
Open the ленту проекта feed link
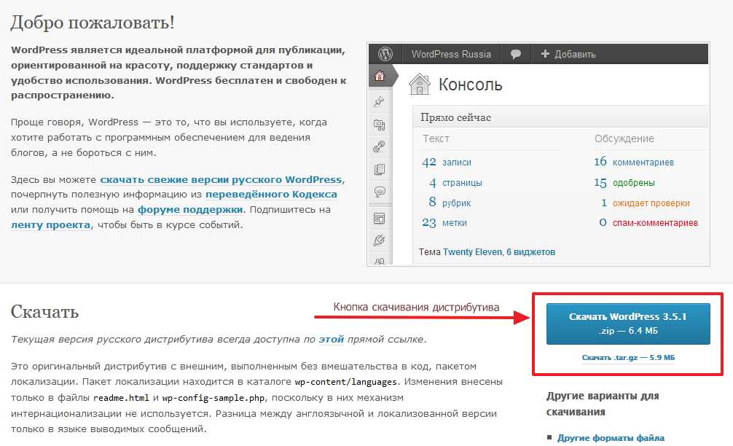click(x=50, y=225)
